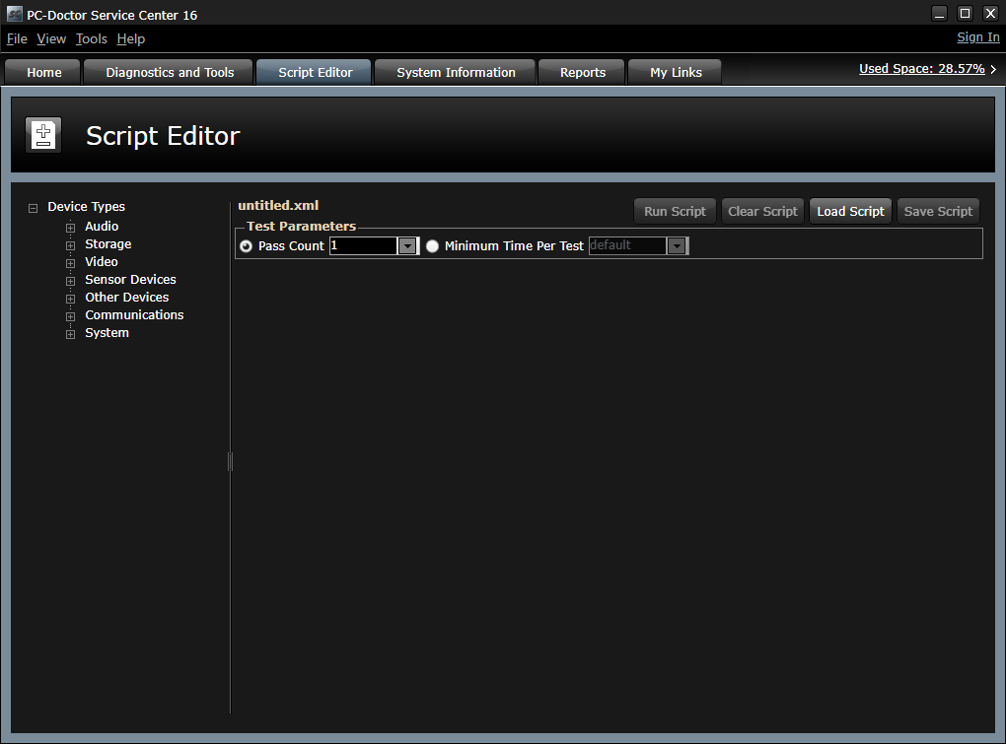Expand the System tree node
This screenshot has width=1006, height=744.
click(71, 334)
